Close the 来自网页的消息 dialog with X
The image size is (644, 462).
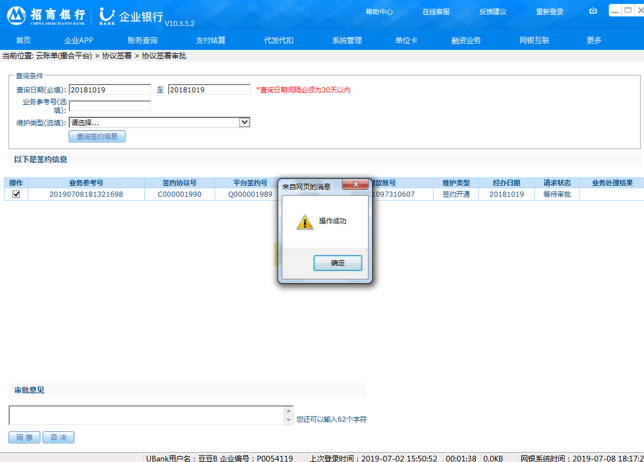click(x=356, y=185)
